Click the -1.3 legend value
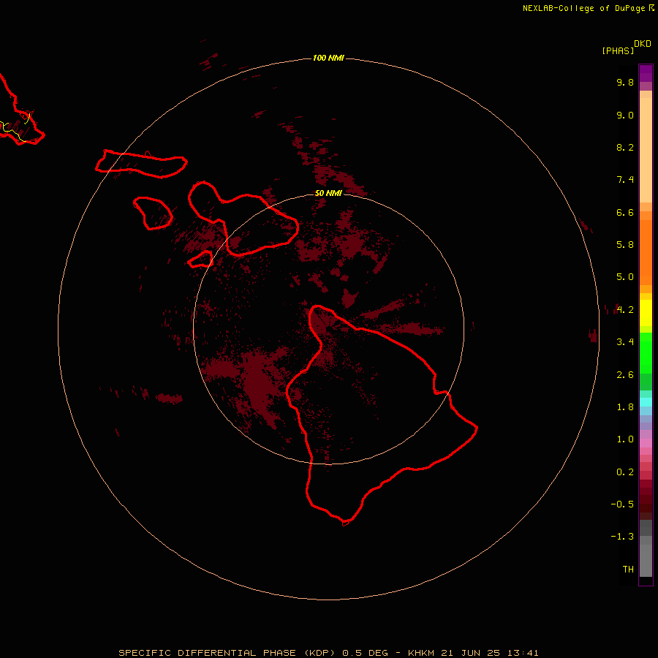This screenshot has height=658, width=658. click(622, 537)
